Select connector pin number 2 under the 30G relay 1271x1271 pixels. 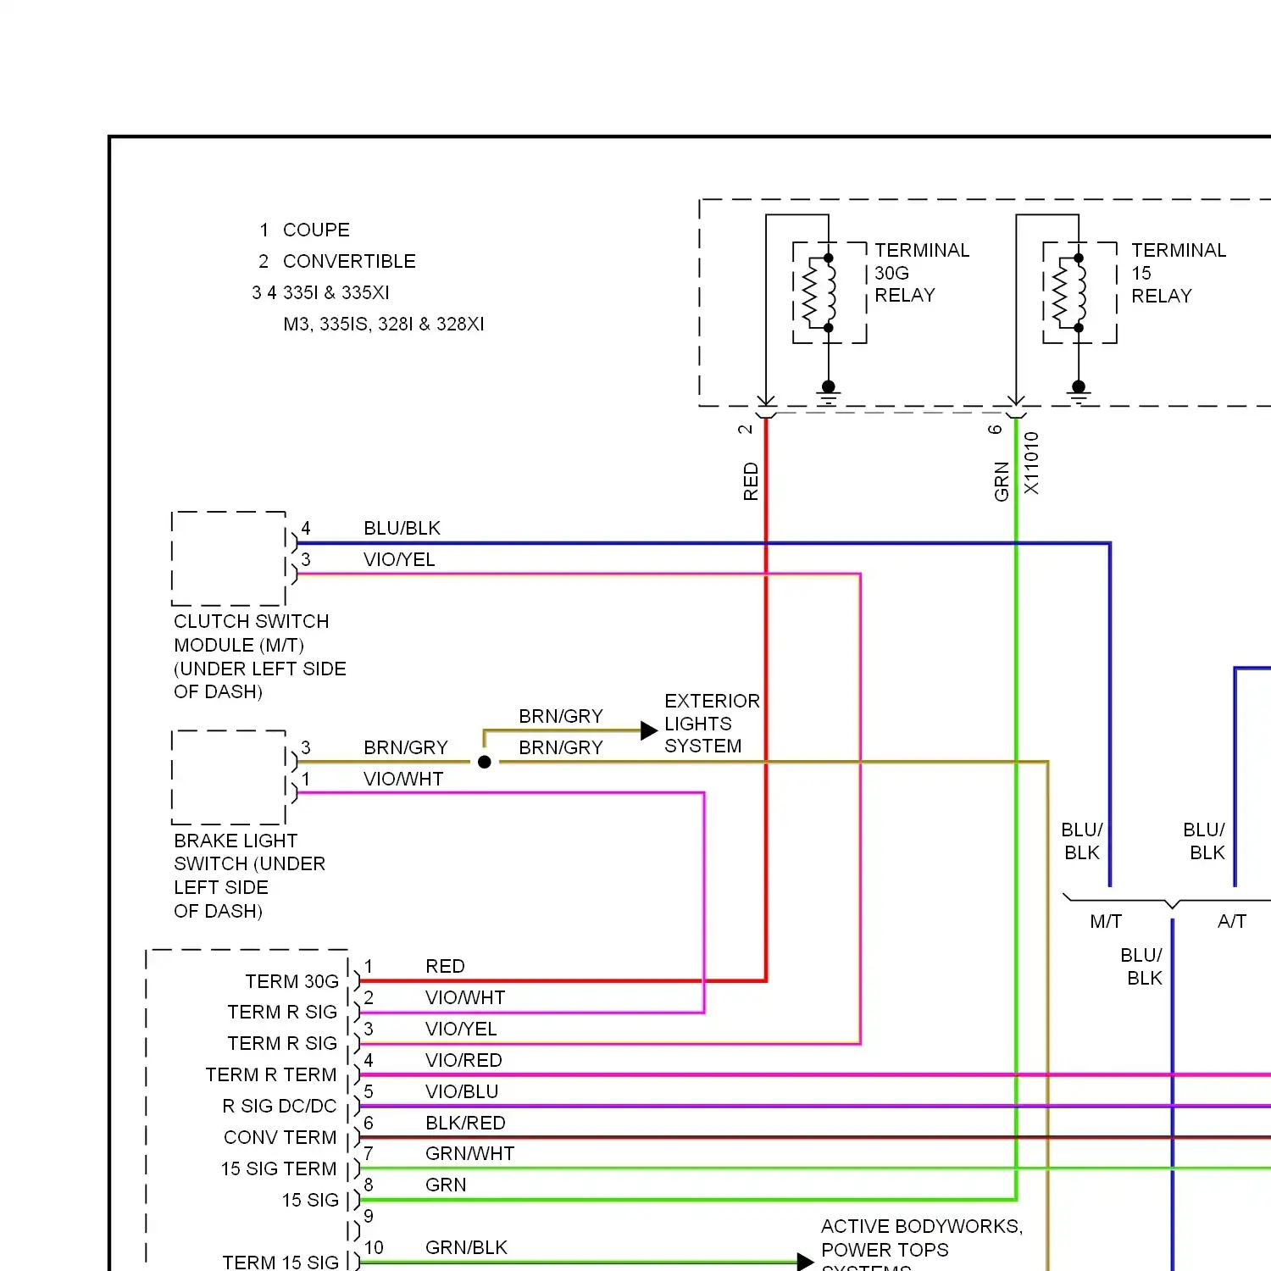tap(745, 430)
